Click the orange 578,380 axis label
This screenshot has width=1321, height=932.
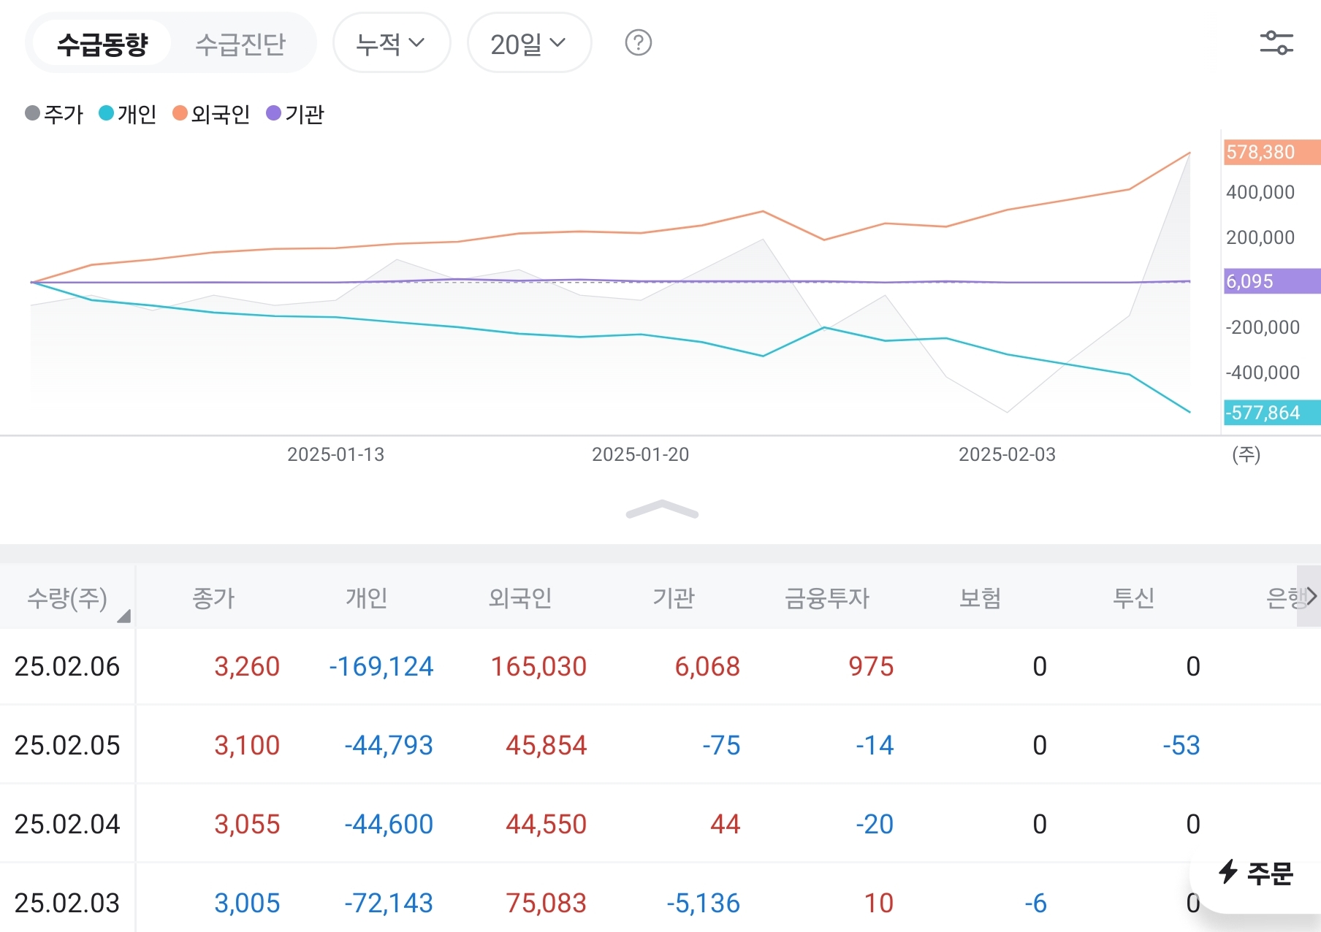pyautogui.click(x=1272, y=152)
